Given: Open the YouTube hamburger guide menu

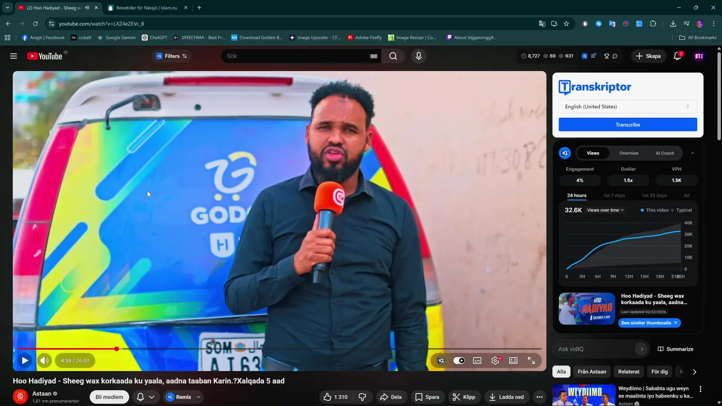Looking at the screenshot, I should coord(14,56).
